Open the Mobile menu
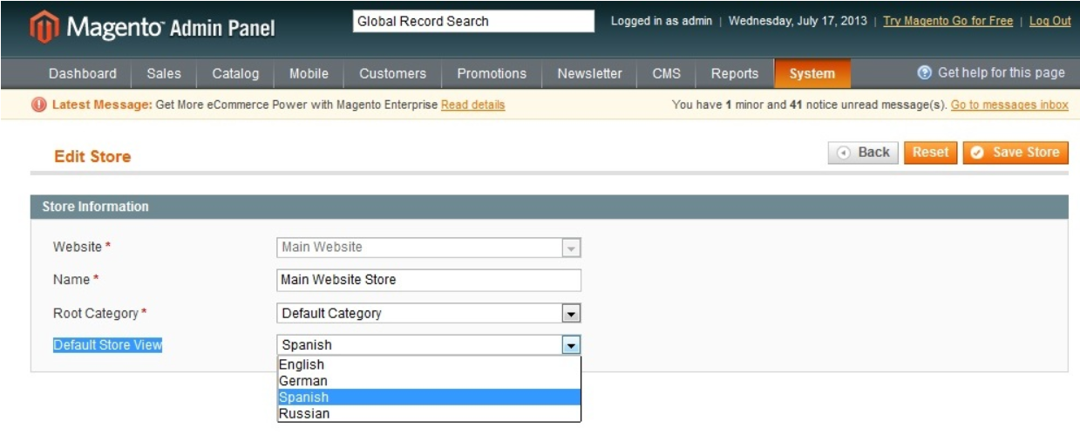1080x435 pixels. tap(309, 74)
